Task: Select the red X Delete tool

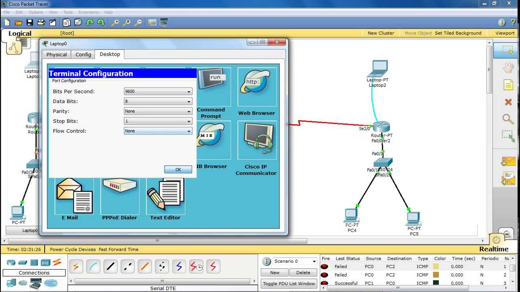Action: click(508, 102)
